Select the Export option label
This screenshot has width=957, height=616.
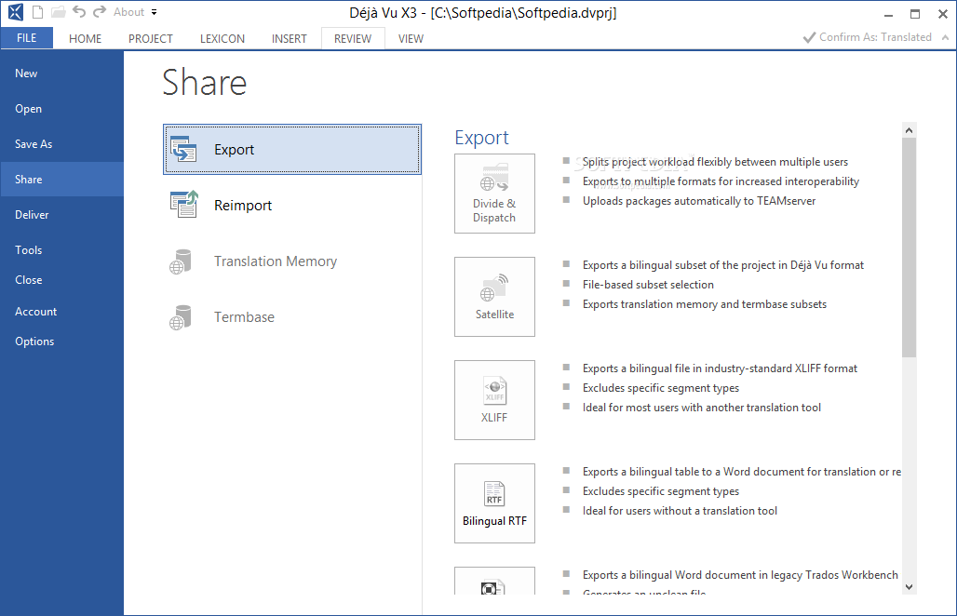tap(234, 150)
